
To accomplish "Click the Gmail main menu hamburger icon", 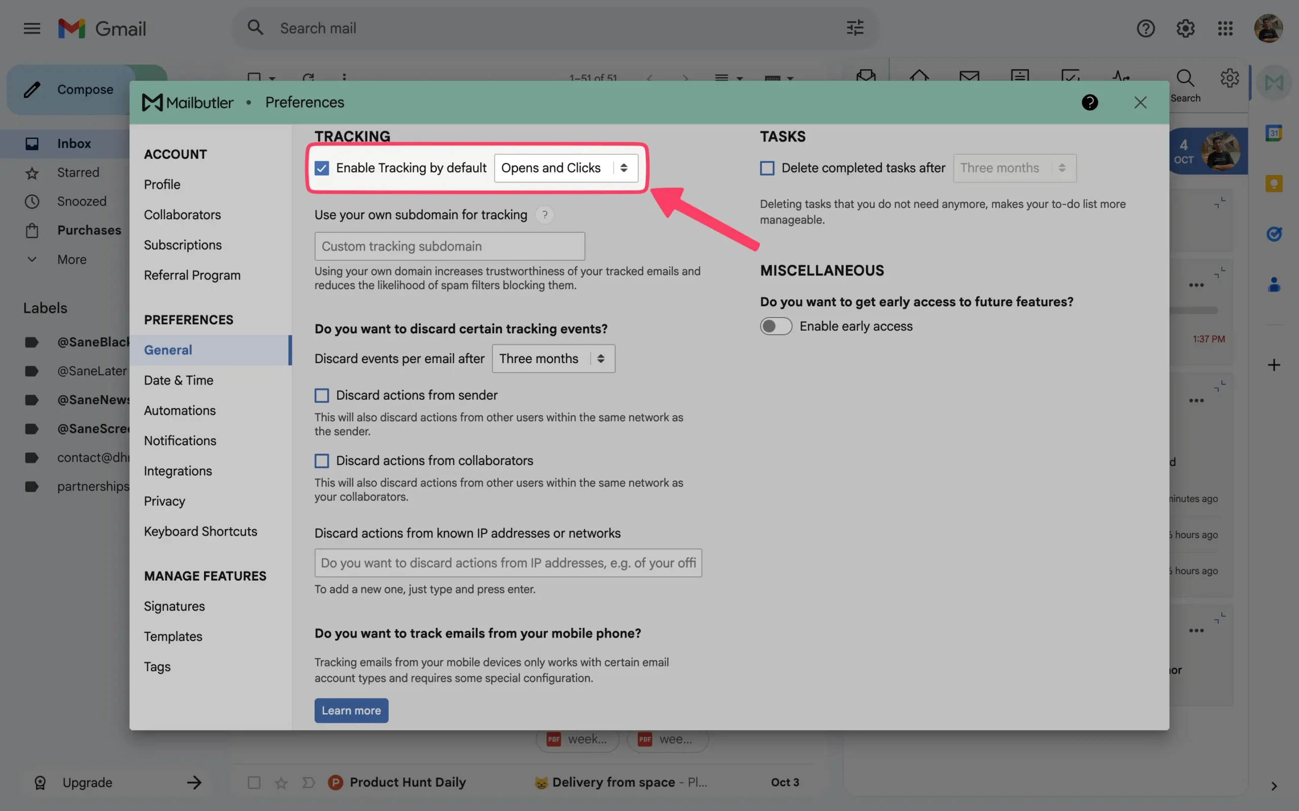I will click(31, 28).
